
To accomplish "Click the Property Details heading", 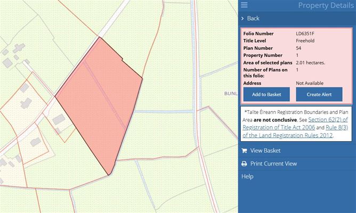I will [x=326, y=5].
